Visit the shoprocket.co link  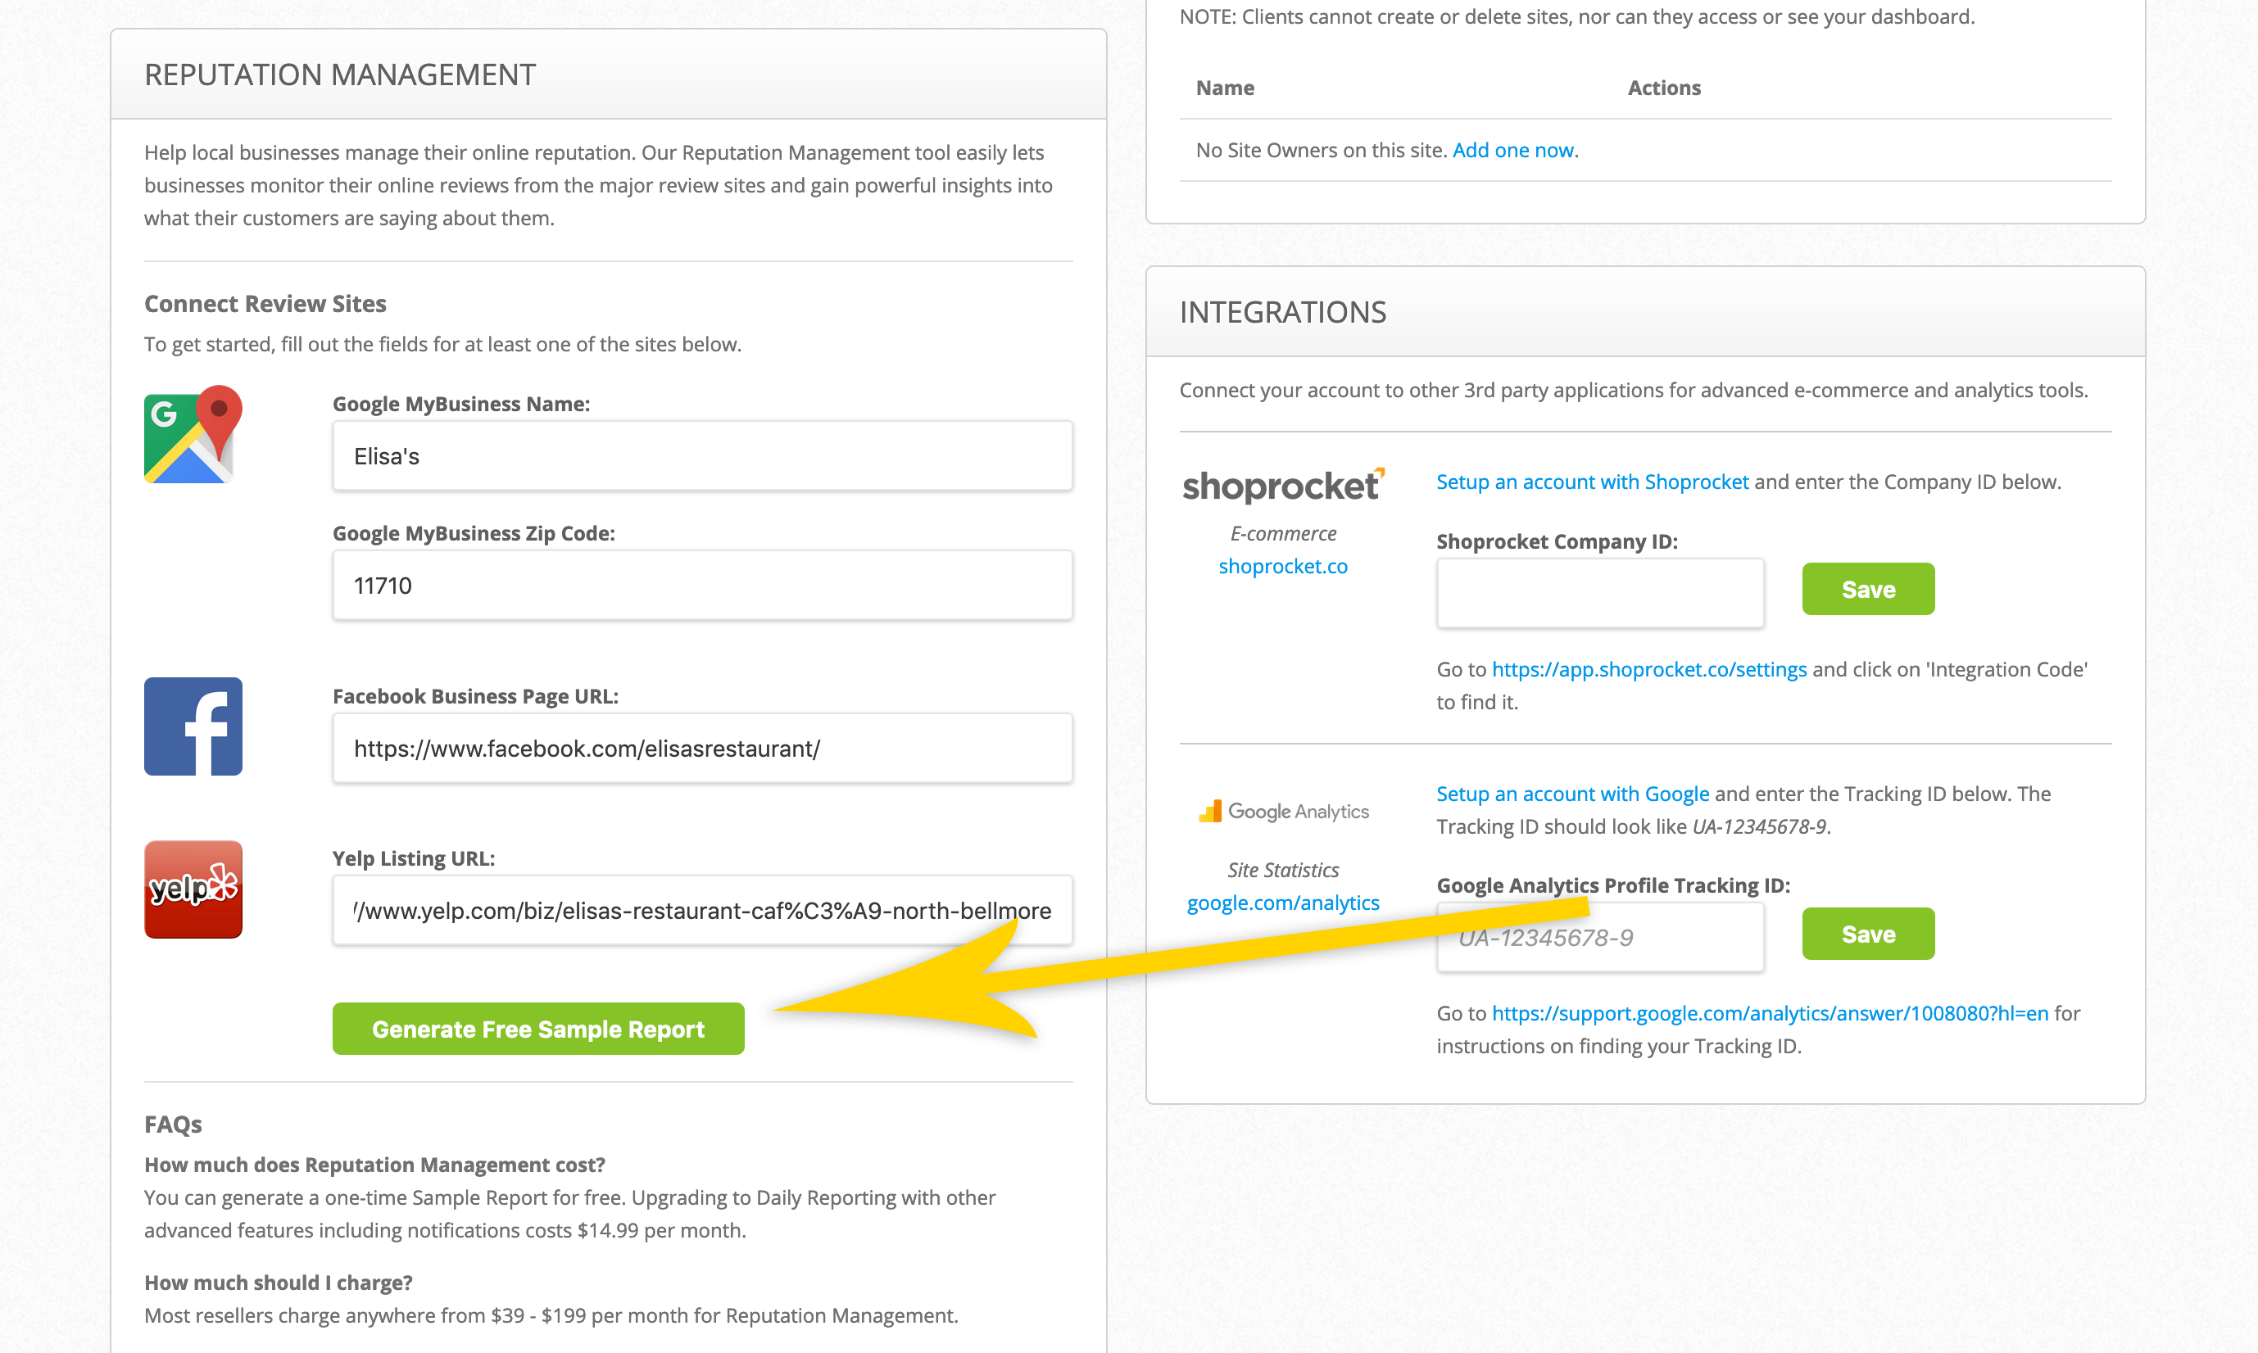[1283, 566]
